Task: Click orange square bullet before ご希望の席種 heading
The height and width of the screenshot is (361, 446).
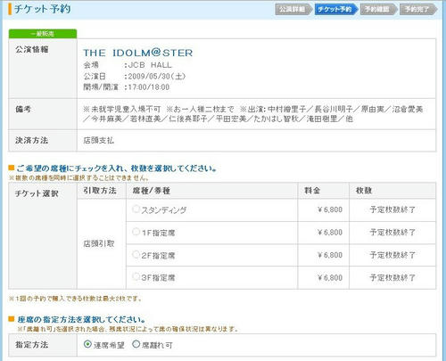Action: point(12,168)
